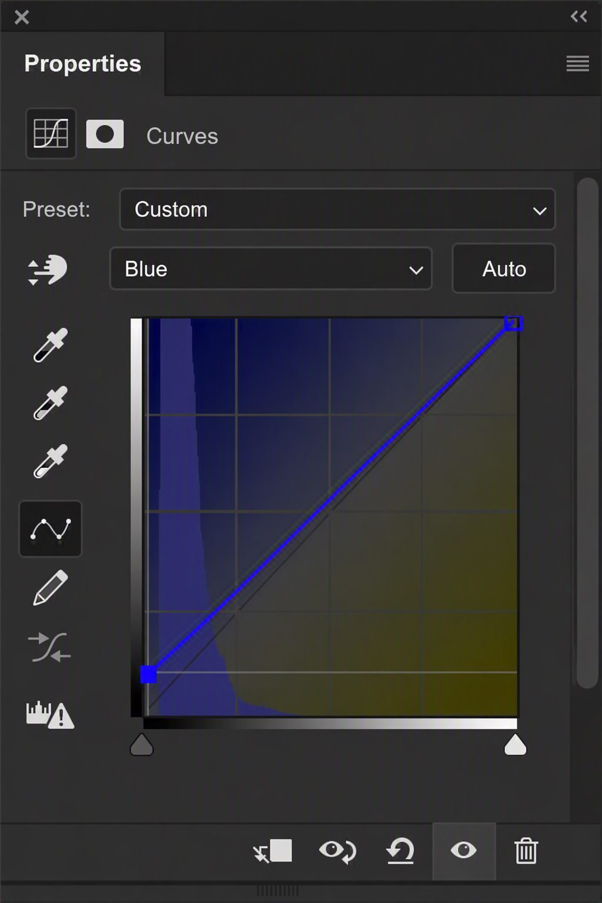The height and width of the screenshot is (903, 602).
Task: Open the Blue channel dropdown
Action: 271,269
